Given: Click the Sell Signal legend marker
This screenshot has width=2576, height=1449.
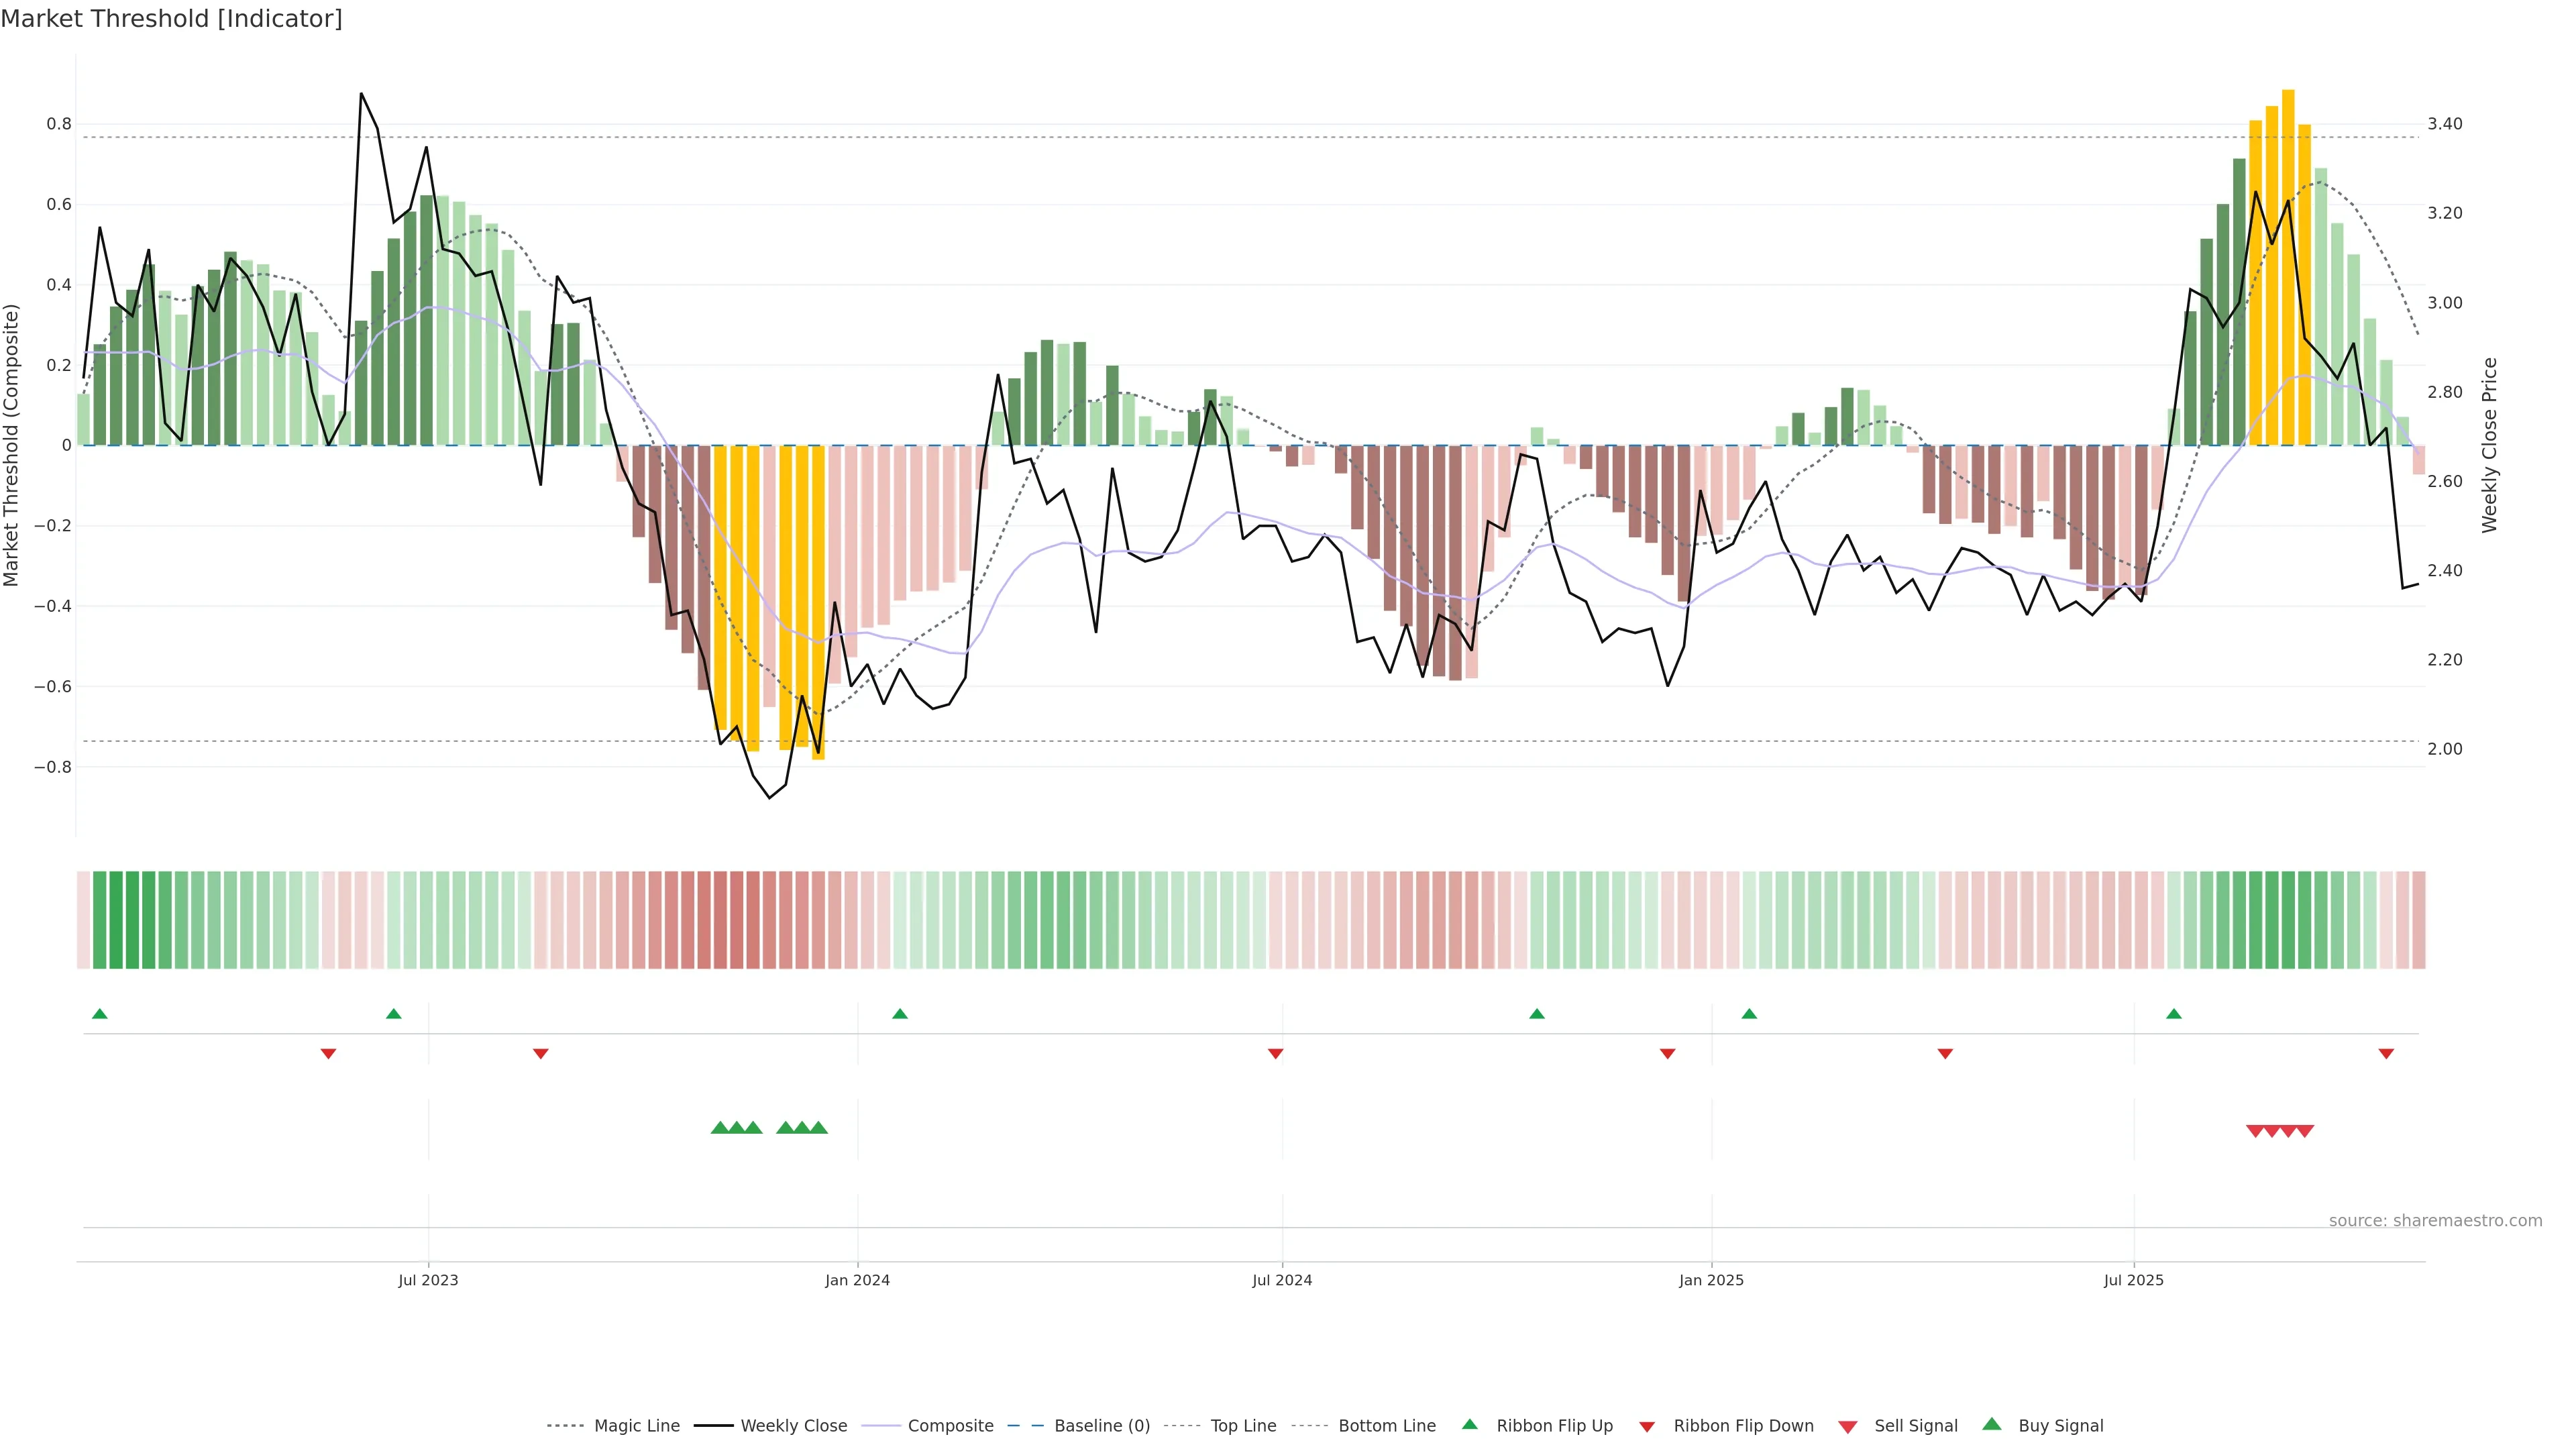Looking at the screenshot, I should [1848, 1427].
